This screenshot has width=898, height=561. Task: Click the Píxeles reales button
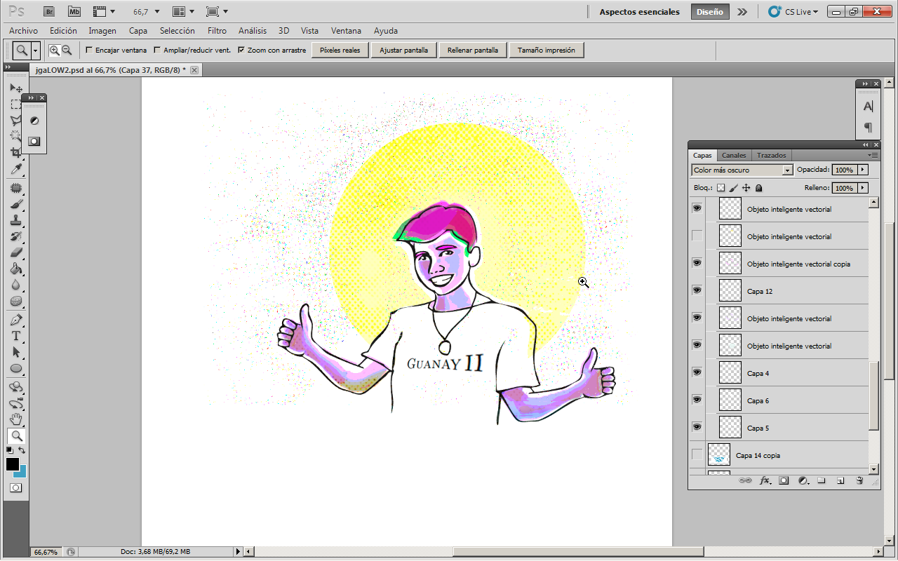tap(340, 50)
